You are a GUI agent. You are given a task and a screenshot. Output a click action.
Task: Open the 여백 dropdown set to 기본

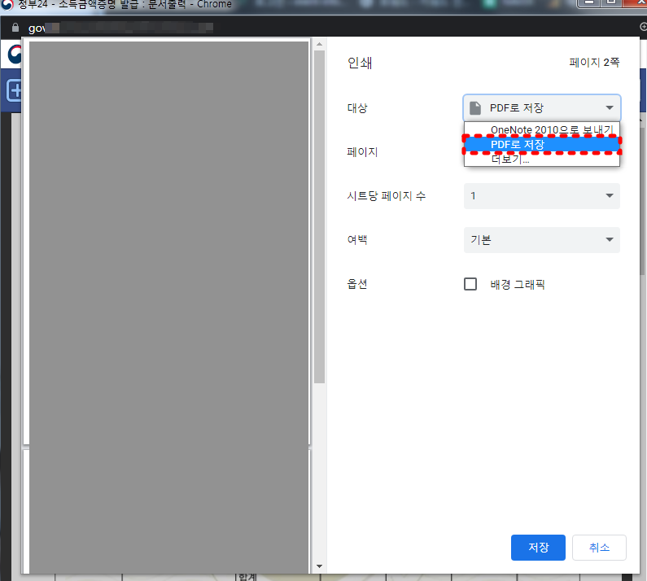tap(542, 240)
